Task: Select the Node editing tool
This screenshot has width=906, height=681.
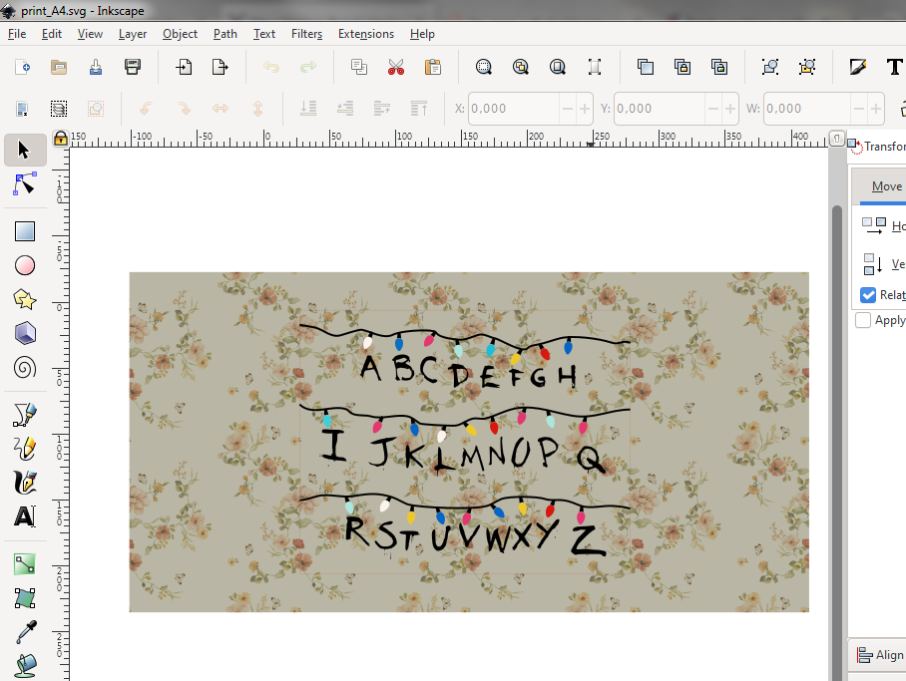Action: [25, 184]
